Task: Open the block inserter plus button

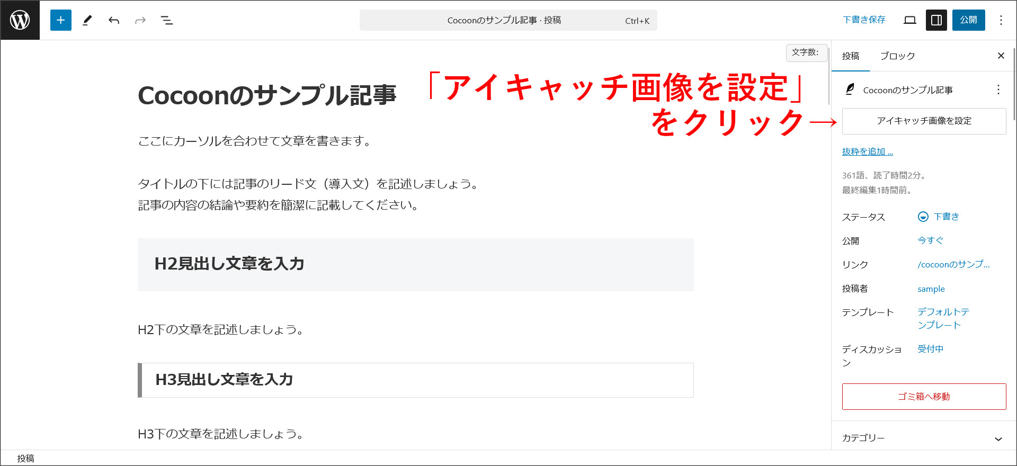Action: coord(61,20)
